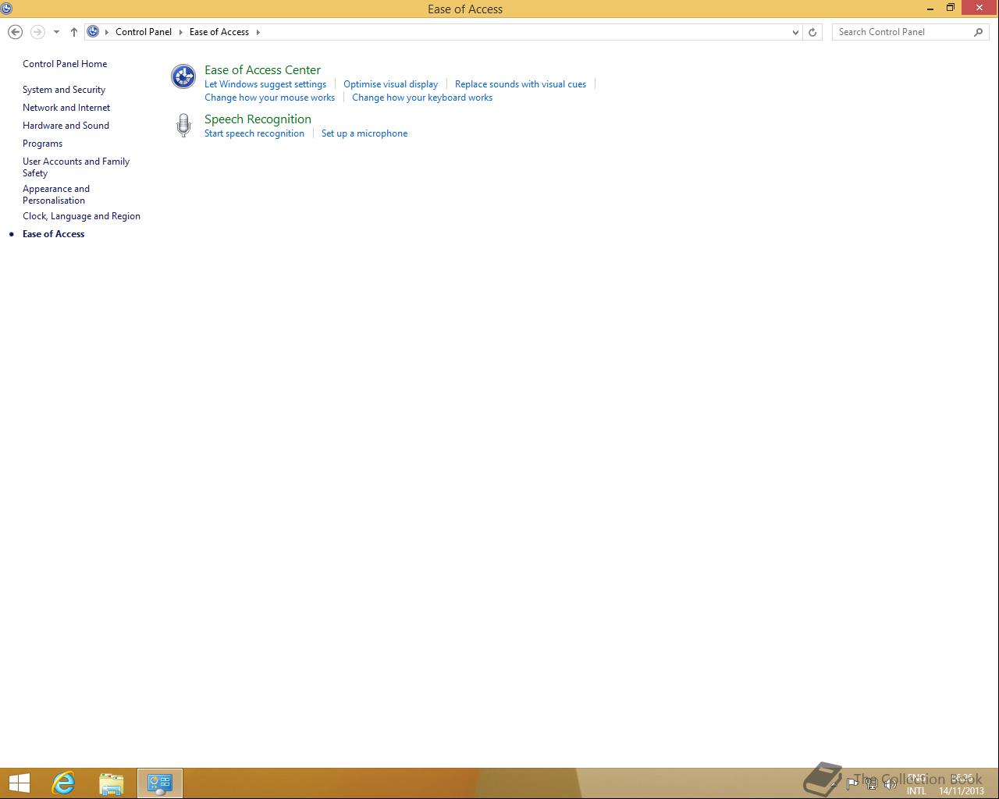This screenshot has width=999, height=799.
Task: Open the address bar history dropdown
Action: [795, 32]
